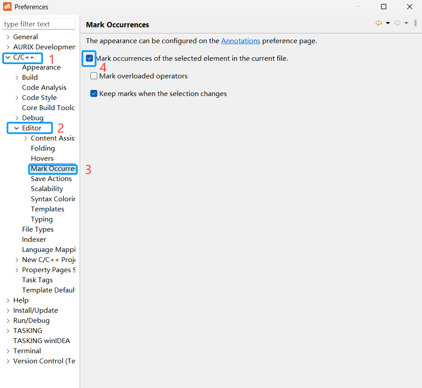The height and width of the screenshot is (388, 422).
Task: Expand the Debug node arrow
Action: tap(17, 118)
